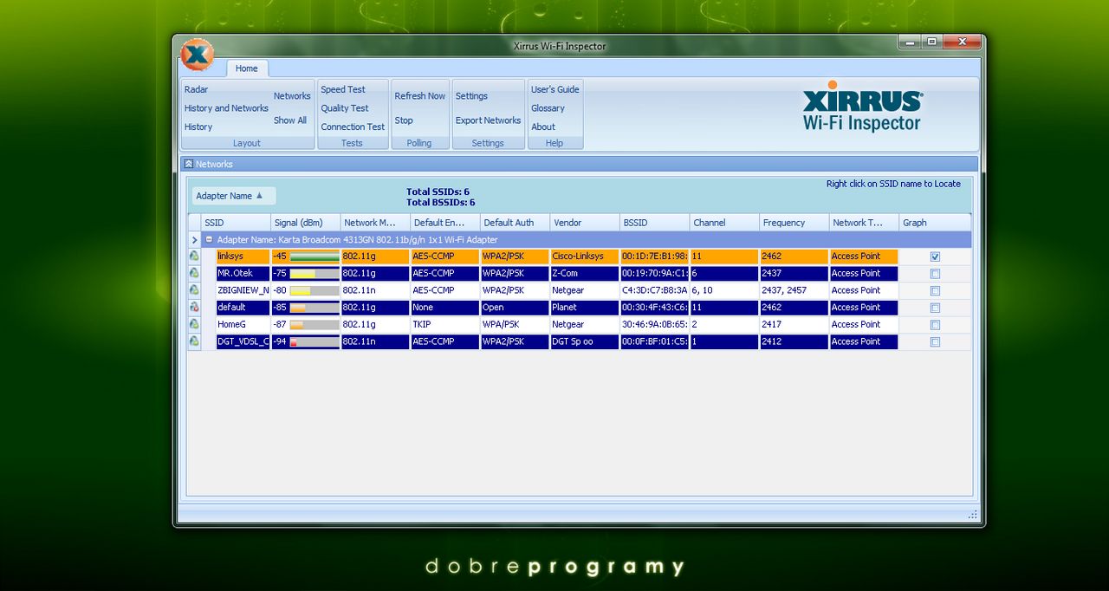Click the linksys row network icon
Screen dimensions: 1109x591
tap(194, 257)
